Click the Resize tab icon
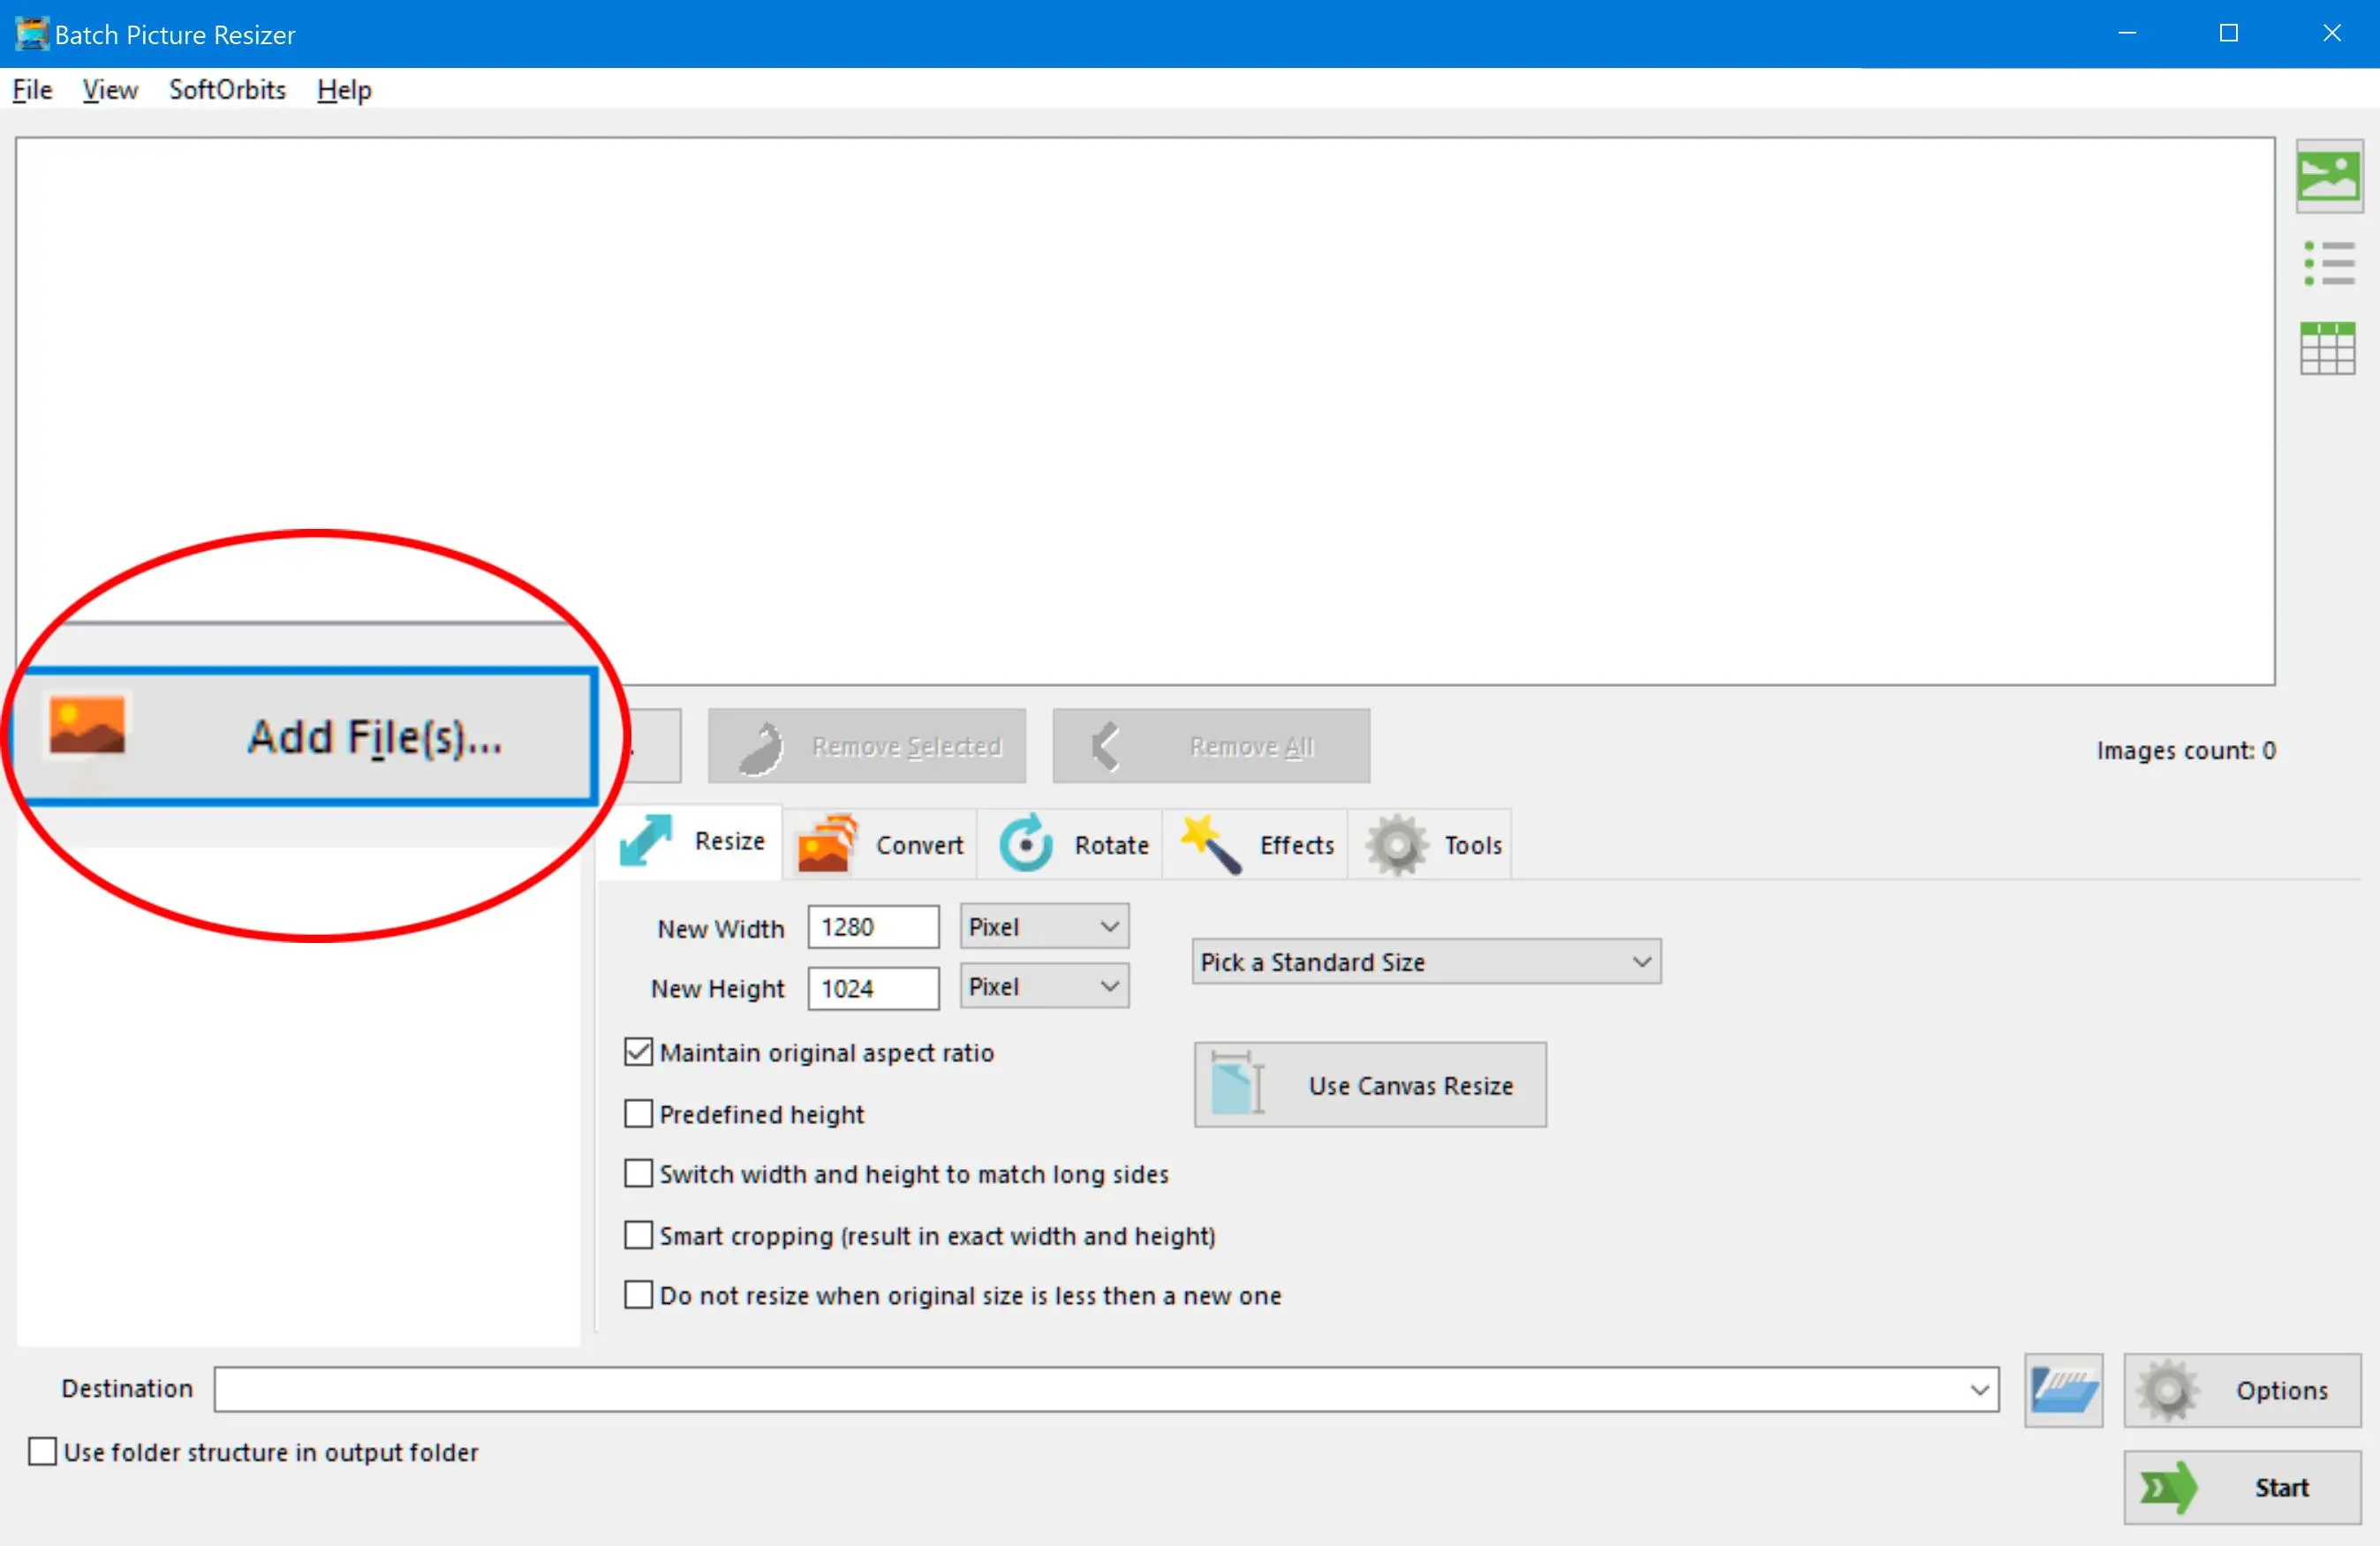2380x1546 pixels. click(651, 843)
